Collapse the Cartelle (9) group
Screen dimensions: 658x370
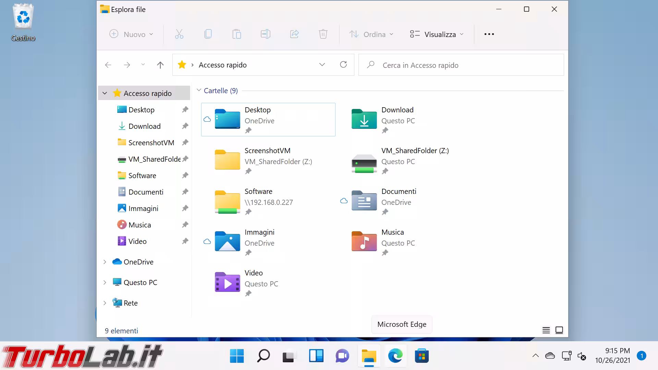[199, 90]
